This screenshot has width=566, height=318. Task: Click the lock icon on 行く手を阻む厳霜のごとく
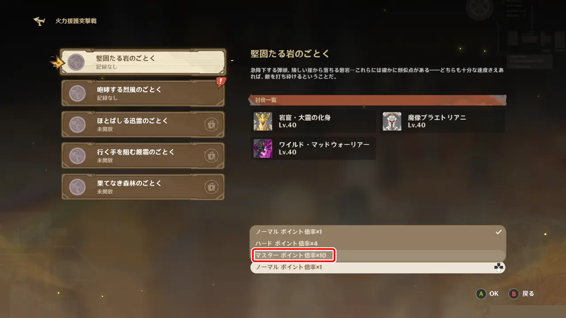click(x=211, y=155)
